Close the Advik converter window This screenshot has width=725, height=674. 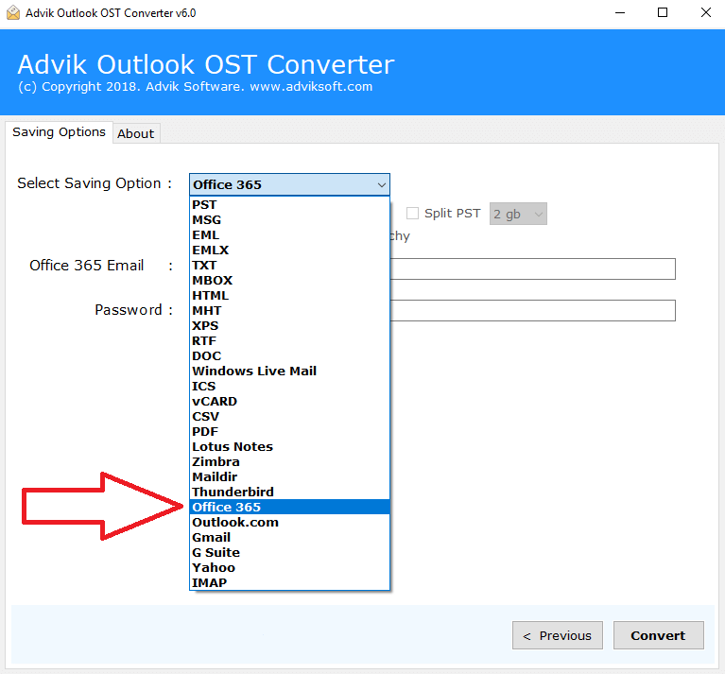pyautogui.click(x=705, y=12)
